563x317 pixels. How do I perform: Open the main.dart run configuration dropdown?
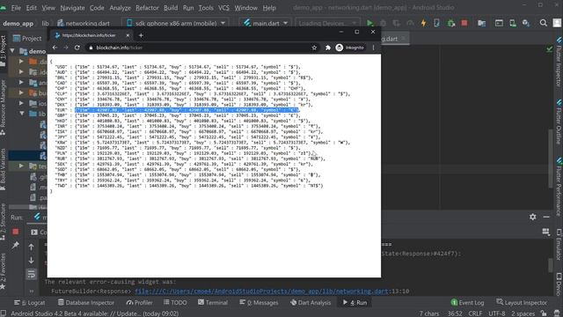click(266, 23)
